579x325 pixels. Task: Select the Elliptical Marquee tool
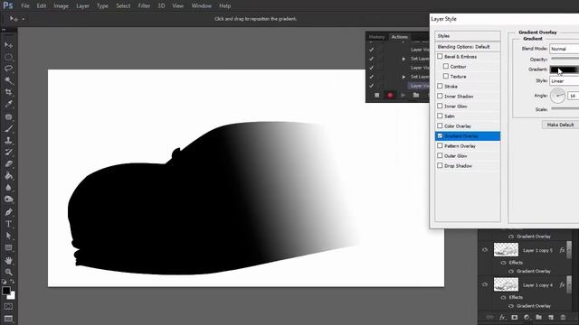pos(8,57)
